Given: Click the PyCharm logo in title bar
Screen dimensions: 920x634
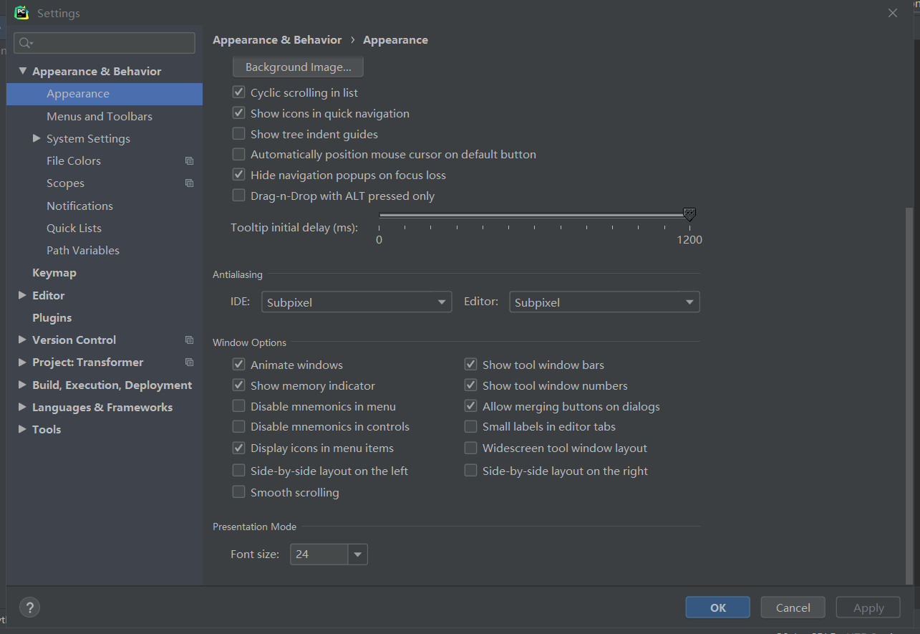Looking at the screenshot, I should (x=21, y=13).
